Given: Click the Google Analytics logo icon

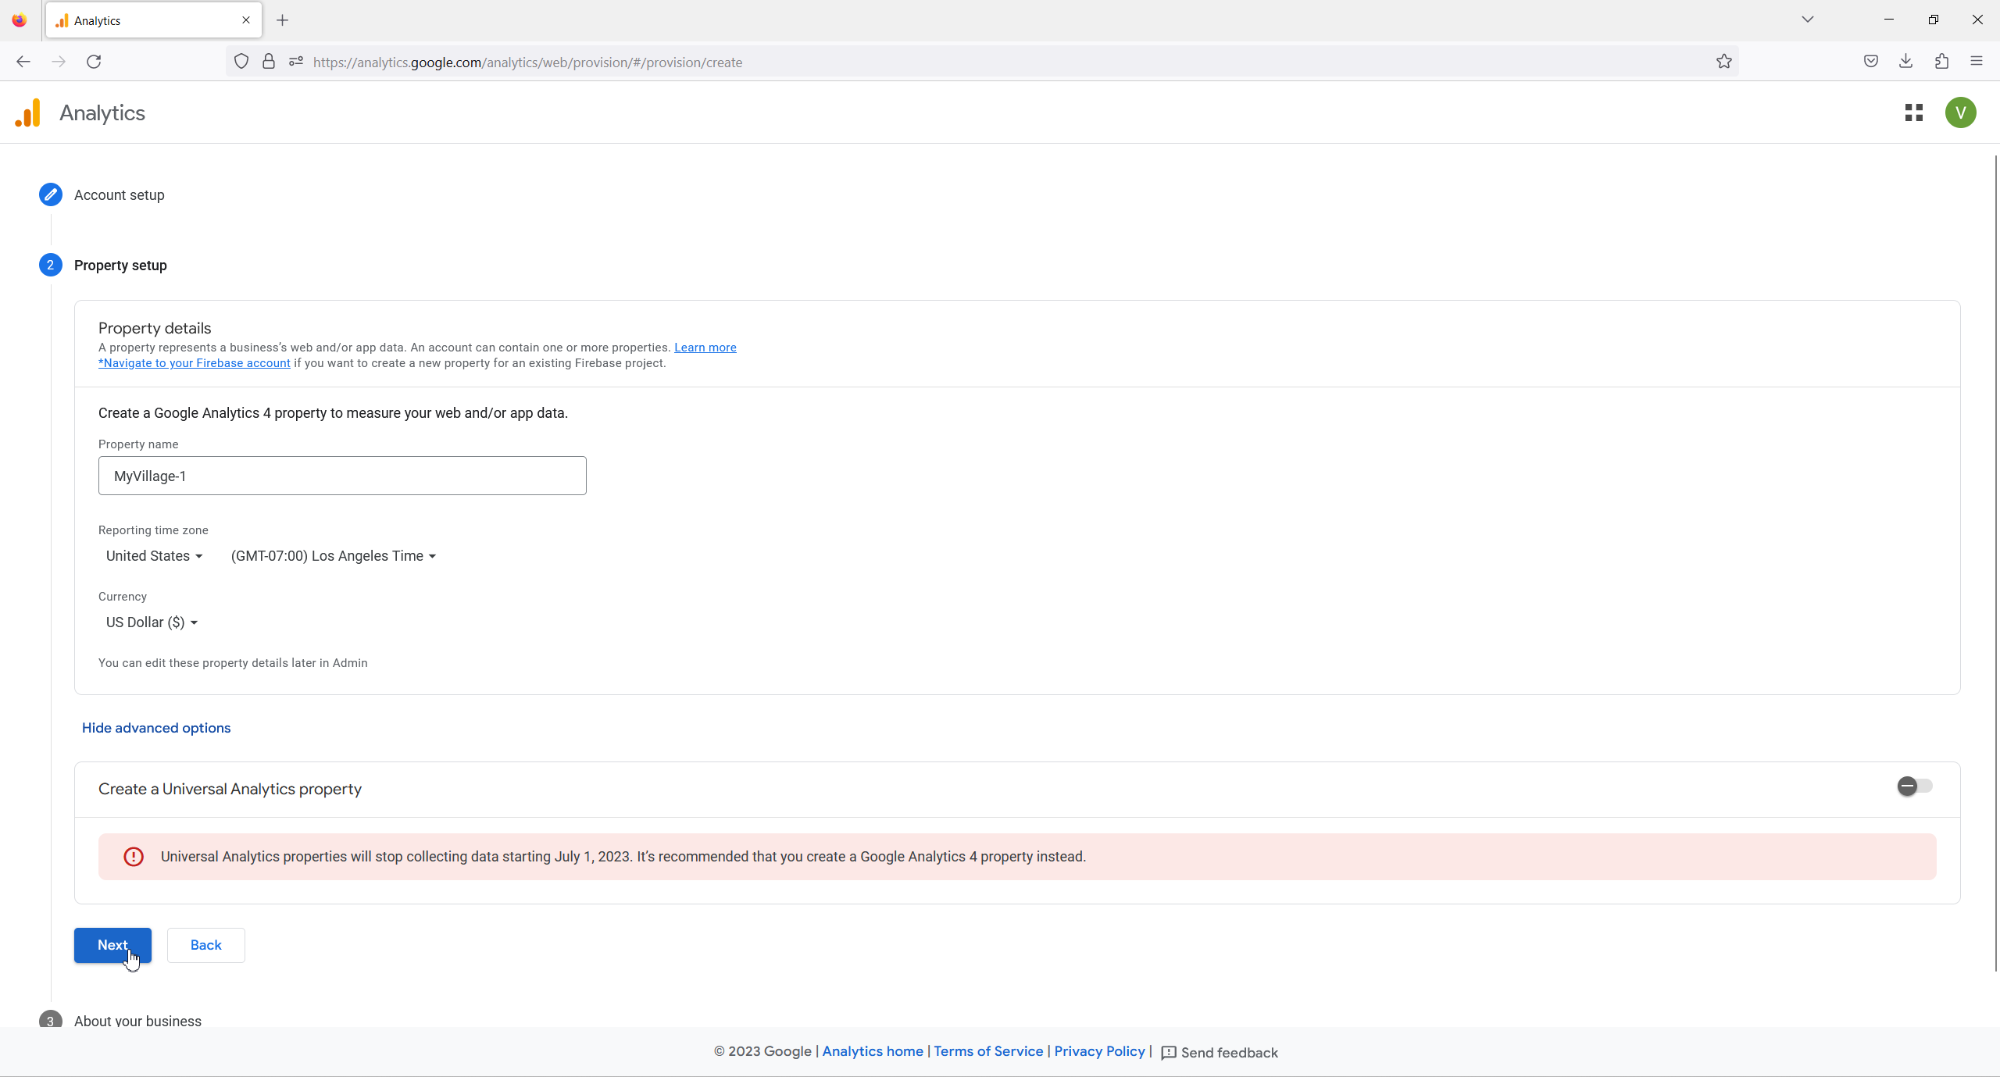Looking at the screenshot, I should point(28,113).
